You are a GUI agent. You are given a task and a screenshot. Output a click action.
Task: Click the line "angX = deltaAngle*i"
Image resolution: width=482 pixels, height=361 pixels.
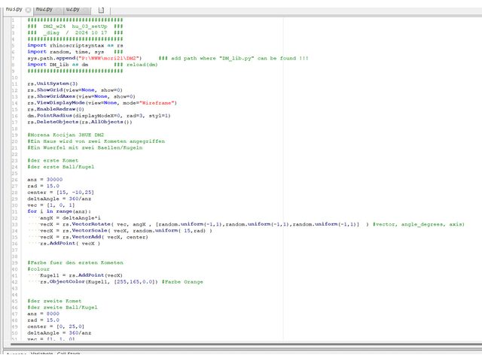(x=70, y=218)
